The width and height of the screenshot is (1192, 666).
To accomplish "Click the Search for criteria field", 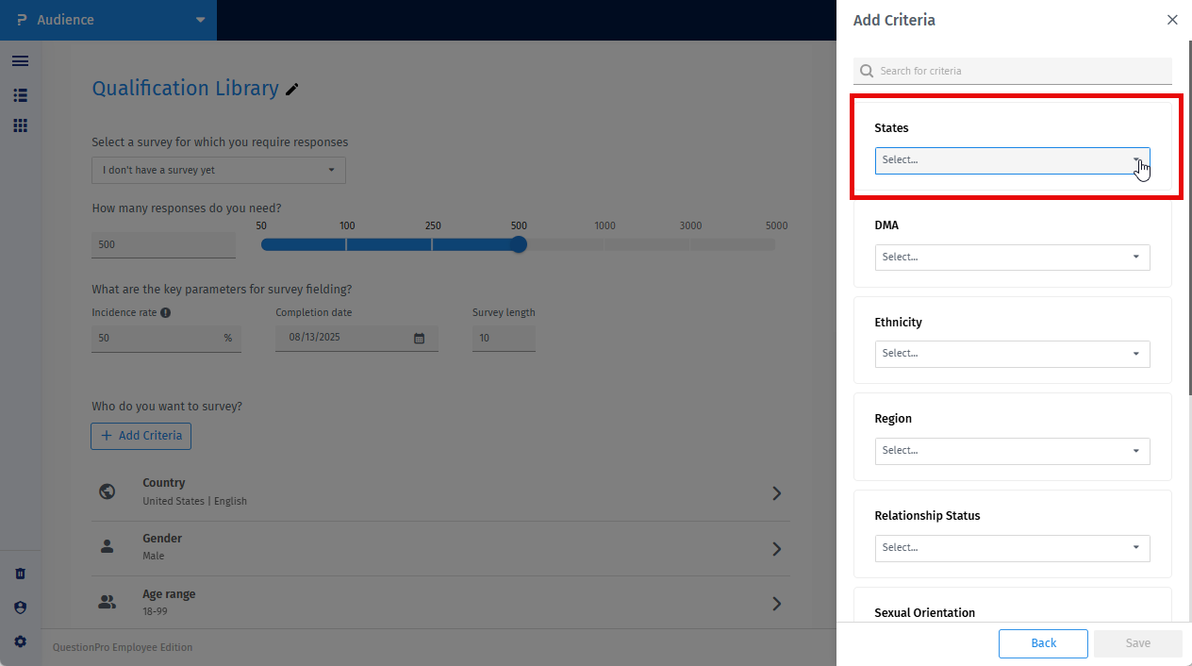I will (x=1013, y=71).
